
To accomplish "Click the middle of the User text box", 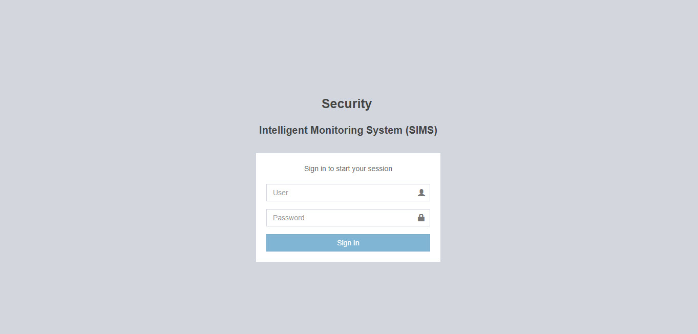I will pos(348,193).
